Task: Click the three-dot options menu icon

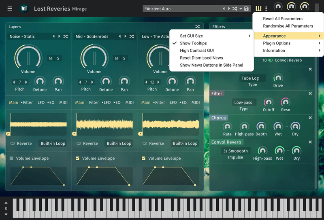Action: (x=266, y=8)
